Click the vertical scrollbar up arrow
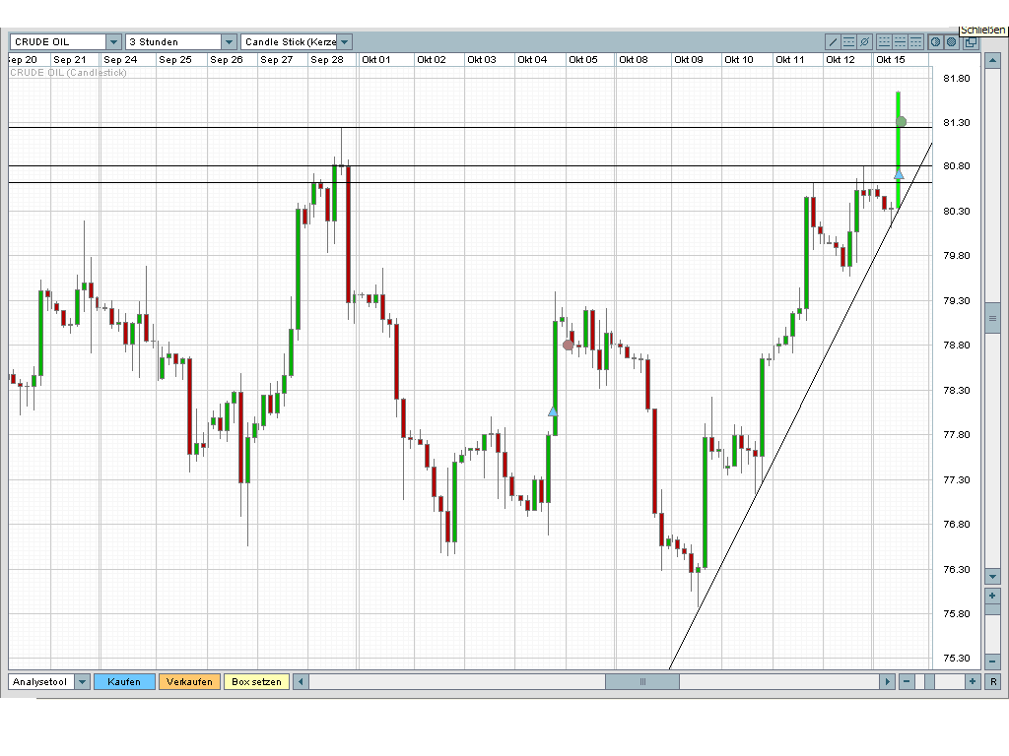The image size is (1009, 756). tap(992, 61)
